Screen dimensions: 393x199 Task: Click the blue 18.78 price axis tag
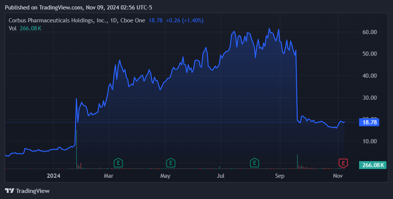369,122
